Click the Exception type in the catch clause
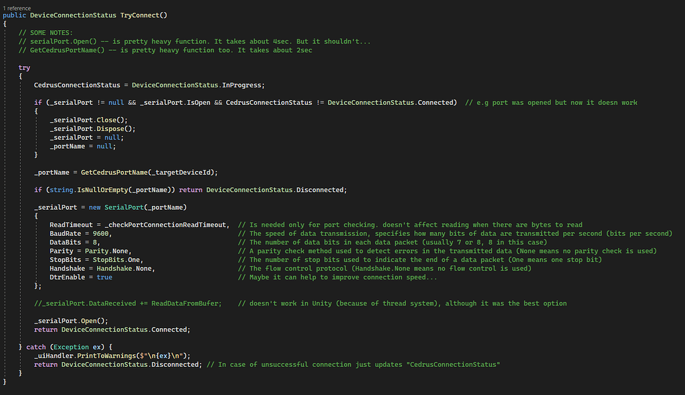 (x=72, y=347)
